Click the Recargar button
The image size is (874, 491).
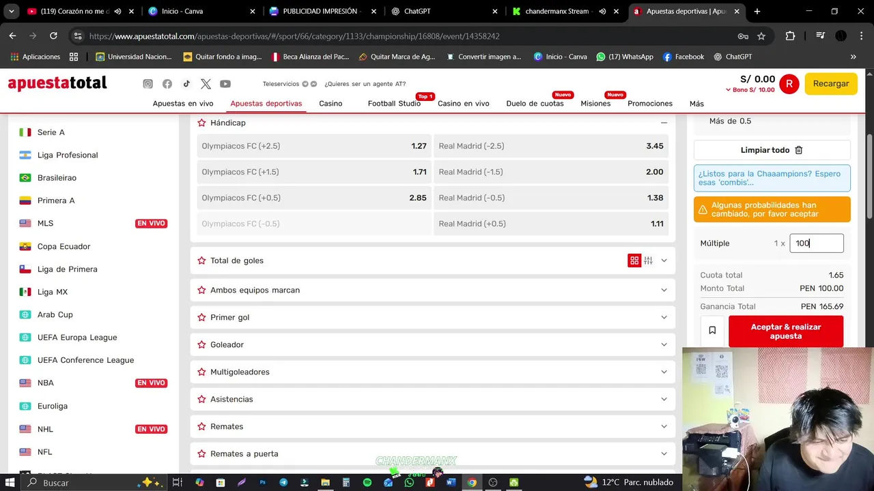click(x=831, y=84)
